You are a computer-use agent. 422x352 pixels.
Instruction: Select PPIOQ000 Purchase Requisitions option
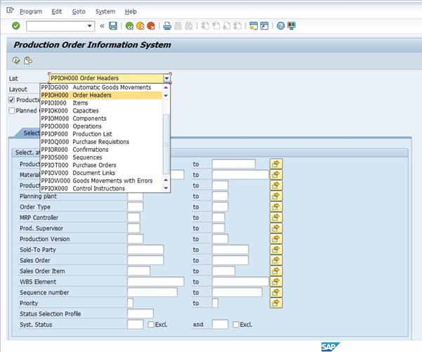(x=101, y=142)
